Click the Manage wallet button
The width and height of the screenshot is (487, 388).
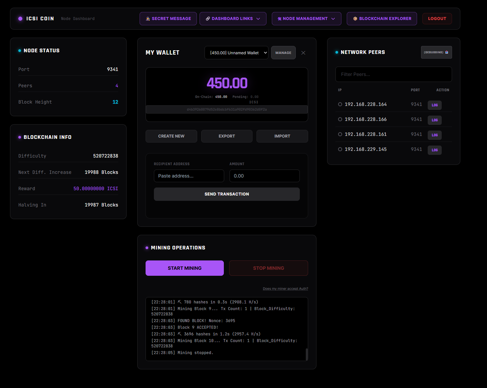(x=283, y=53)
